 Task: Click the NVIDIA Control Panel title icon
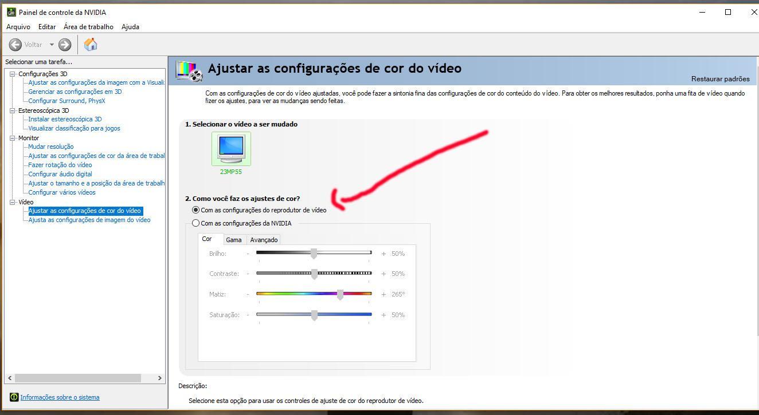tap(11, 12)
